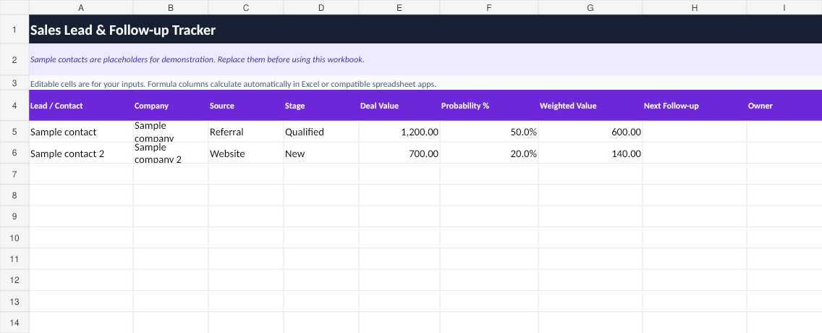The width and height of the screenshot is (822, 333).
Task: Select the Sample company 2 cell
Action: [x=171, y=153]
